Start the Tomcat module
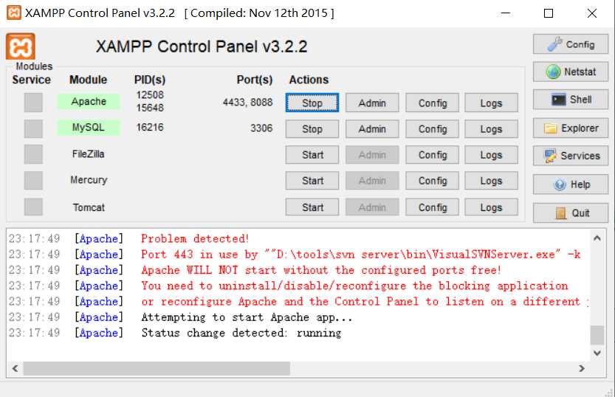615x397 pixels. (312, 207)
